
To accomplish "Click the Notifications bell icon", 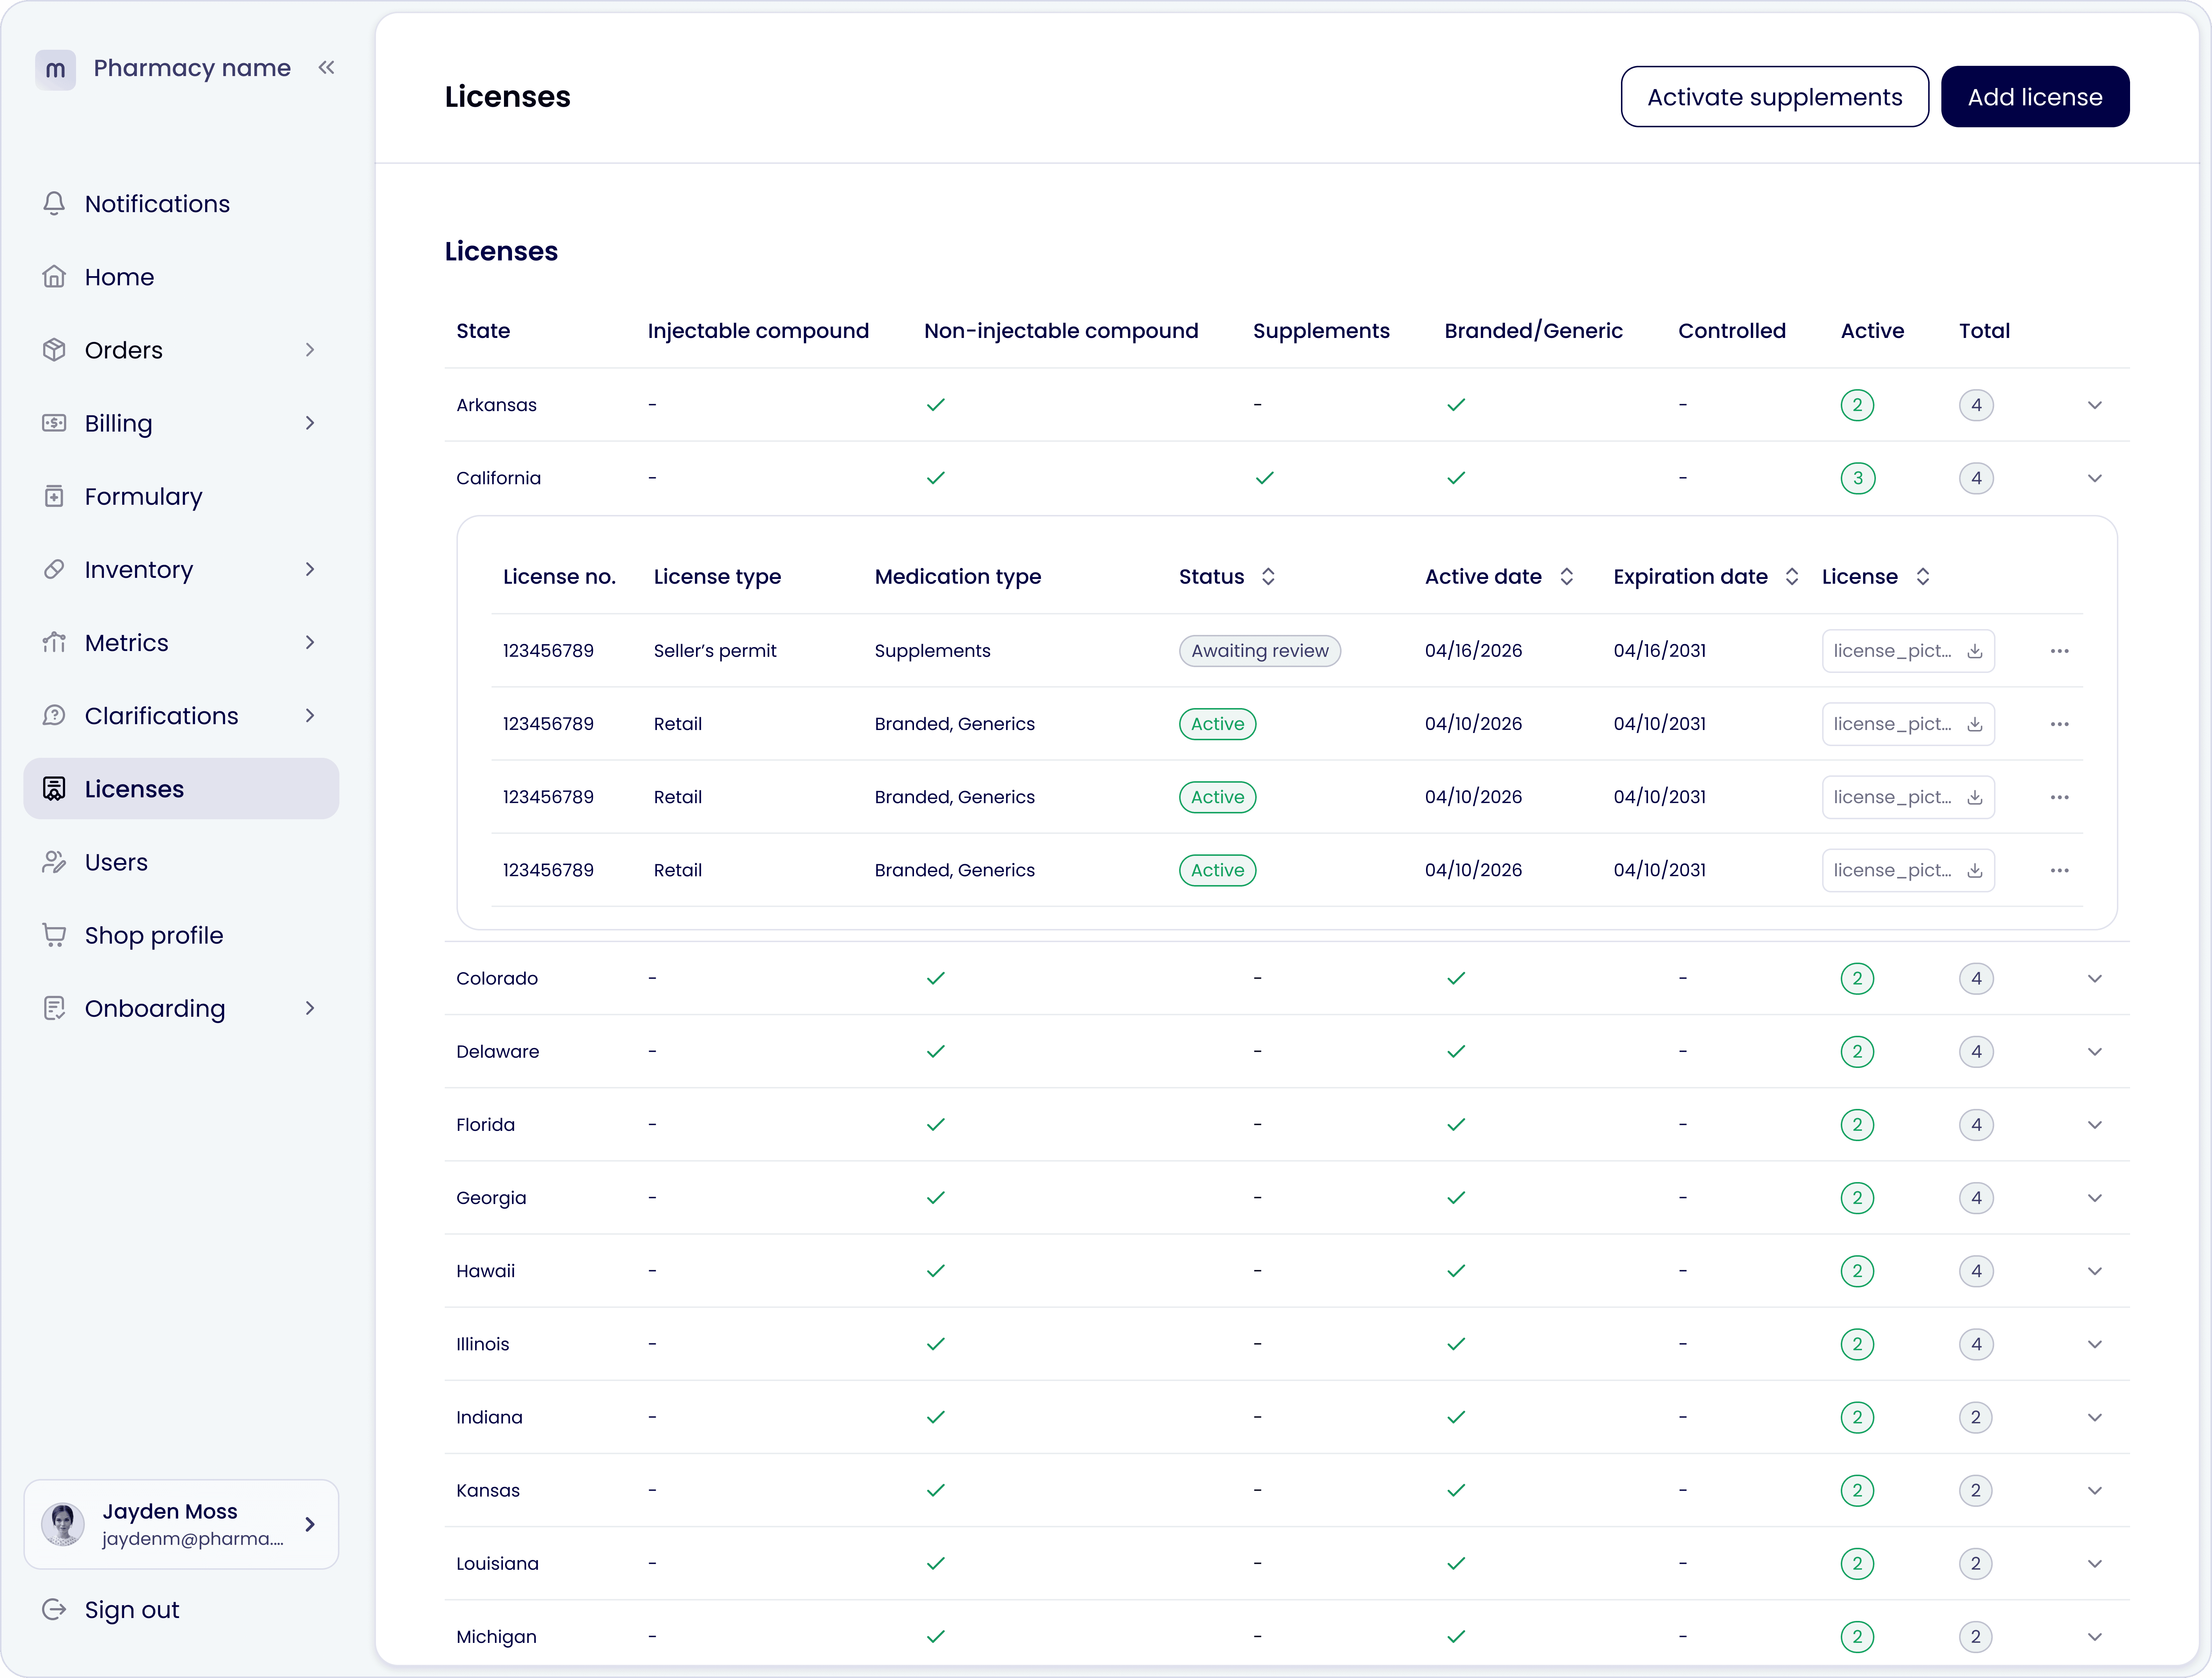I will click(x=54, y=204).
